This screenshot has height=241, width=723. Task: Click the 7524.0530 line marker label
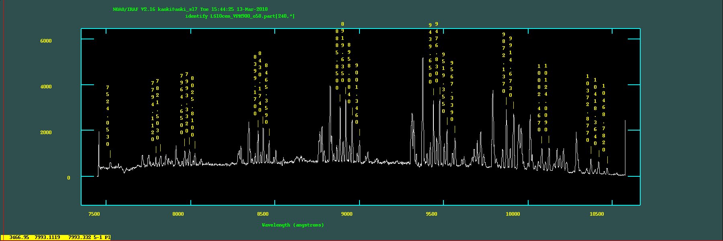tap(108, 116)
